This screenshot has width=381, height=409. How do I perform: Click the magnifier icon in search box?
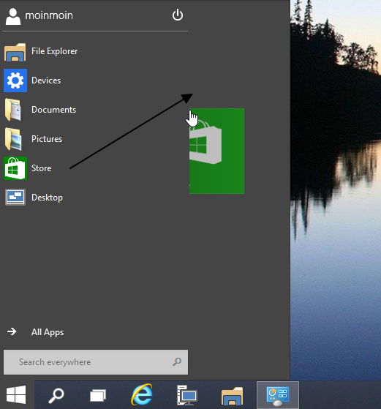(177, 361)
